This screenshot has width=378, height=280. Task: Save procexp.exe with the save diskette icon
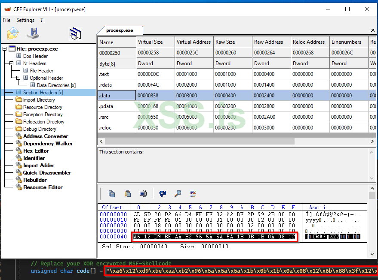click(x=33, y=33)
